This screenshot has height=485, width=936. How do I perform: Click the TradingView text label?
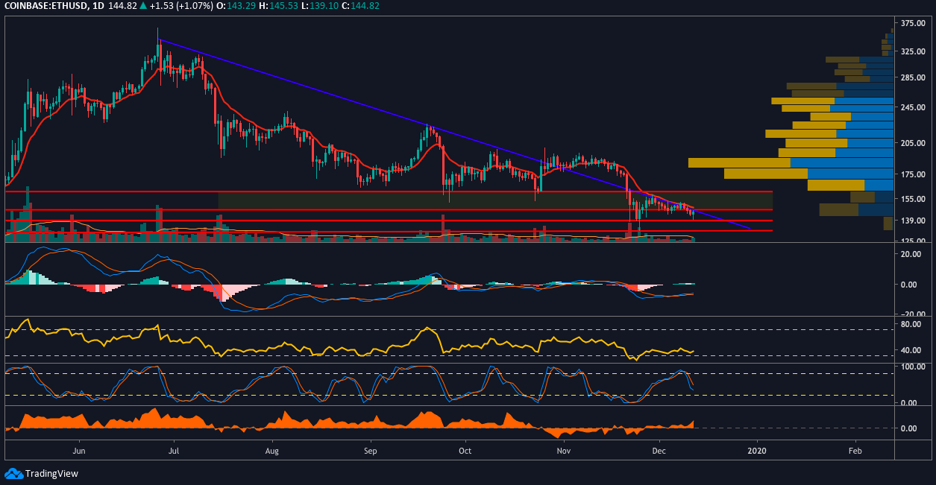pos(51,474)
